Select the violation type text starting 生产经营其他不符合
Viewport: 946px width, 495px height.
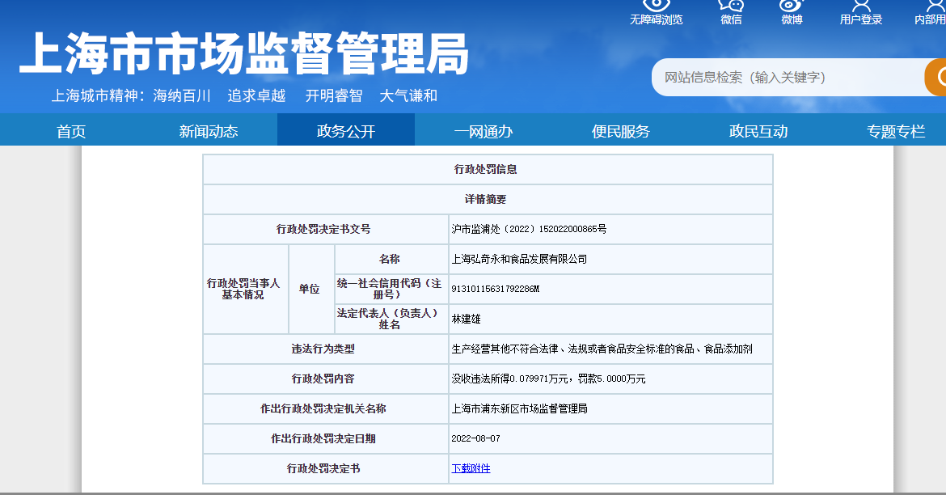tap(602, 349)
